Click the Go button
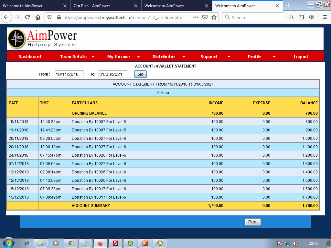331x248 pixels. [x=140, y=74]
